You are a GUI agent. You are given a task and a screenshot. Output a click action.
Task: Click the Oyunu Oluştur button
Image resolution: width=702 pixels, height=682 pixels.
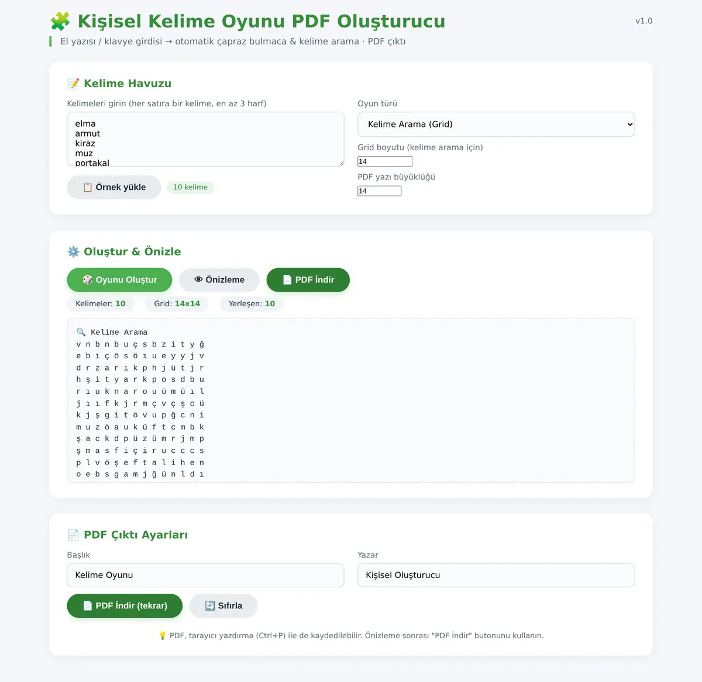120,280
